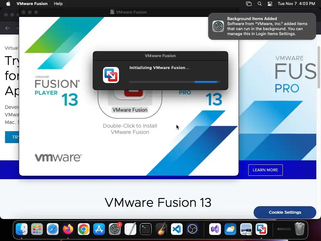Open TextEdit from the Dock
This screenshot has width=321, height=241.
coord(130,229)
